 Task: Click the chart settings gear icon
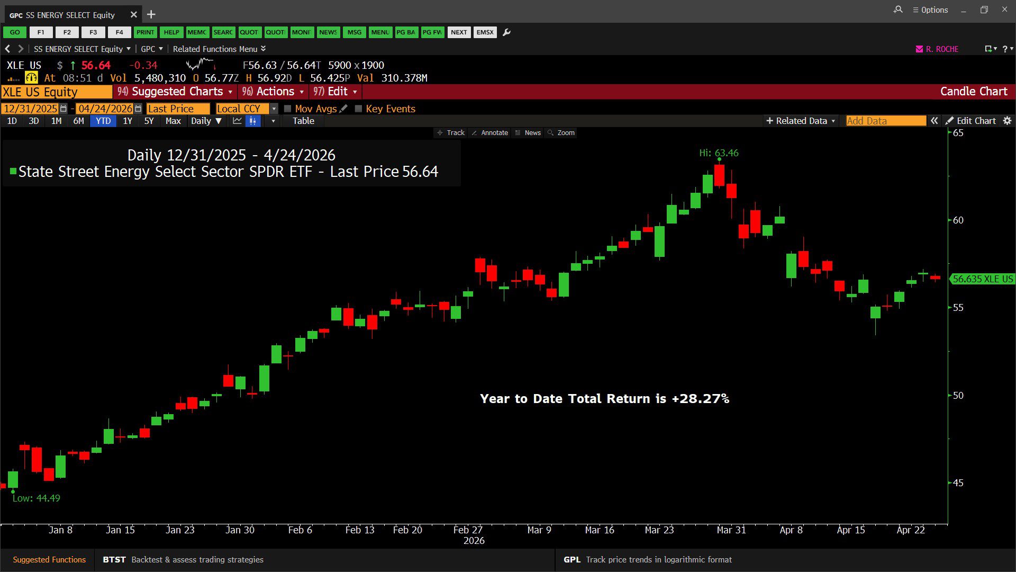click(x=1007, y=121)
